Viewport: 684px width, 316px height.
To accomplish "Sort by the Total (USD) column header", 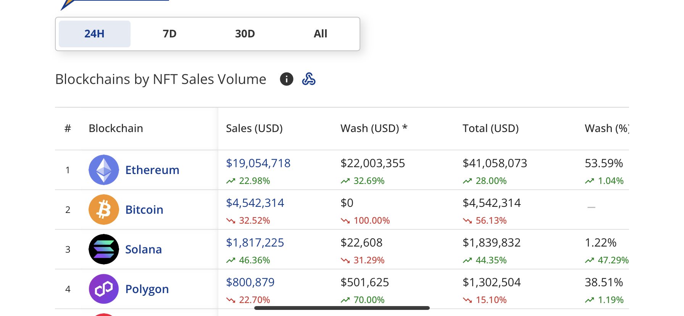I will click(x=490, y=128).
